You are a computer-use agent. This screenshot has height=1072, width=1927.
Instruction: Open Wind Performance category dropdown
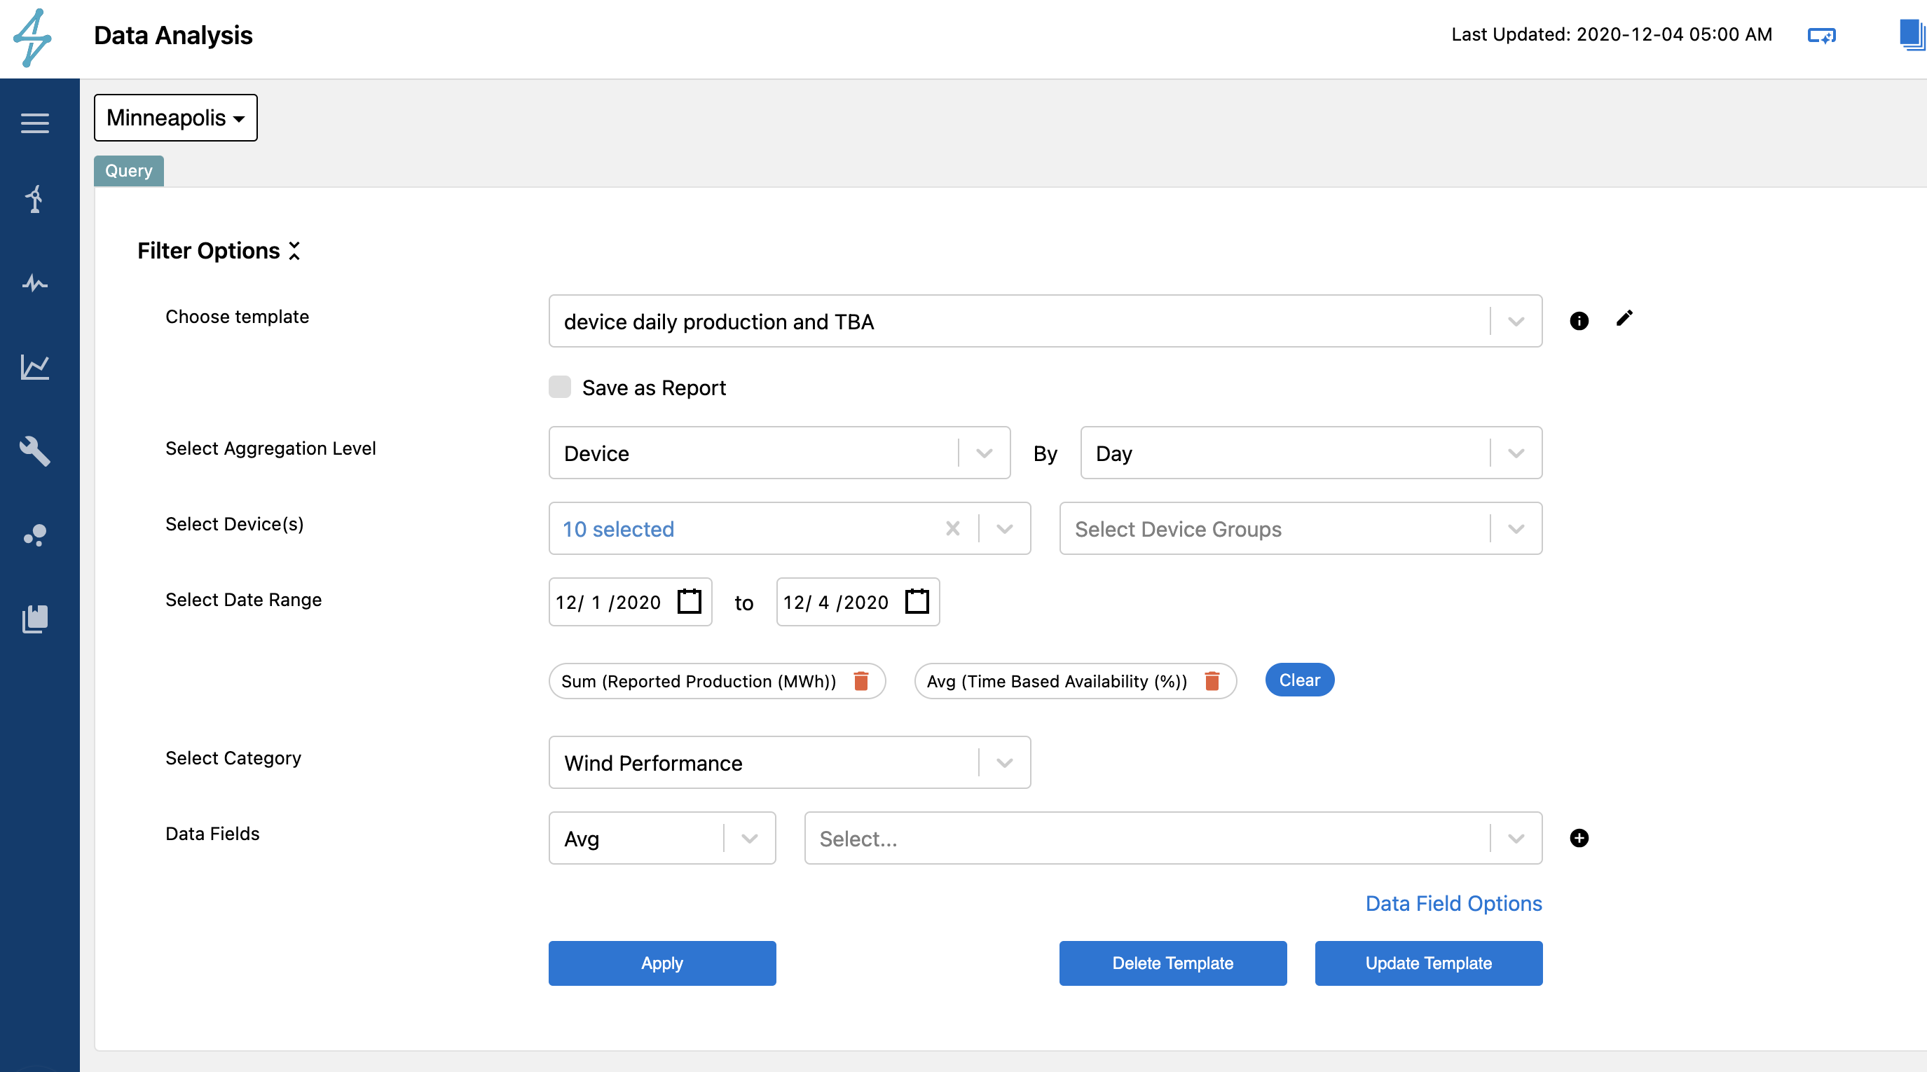(x=789, y=762)
